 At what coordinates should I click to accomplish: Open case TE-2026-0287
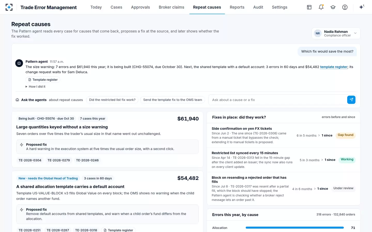58,230
